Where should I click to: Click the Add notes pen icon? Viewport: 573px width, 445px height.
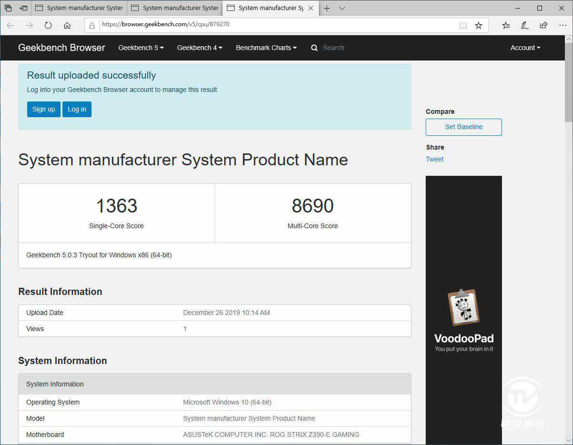pos(525,25)
